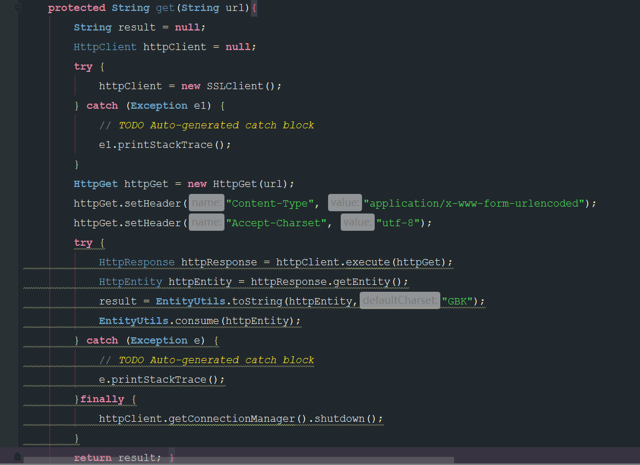Viewport: 640px width, 465px height.
Task: Click 'shutdown' method call
Action: 340,419
